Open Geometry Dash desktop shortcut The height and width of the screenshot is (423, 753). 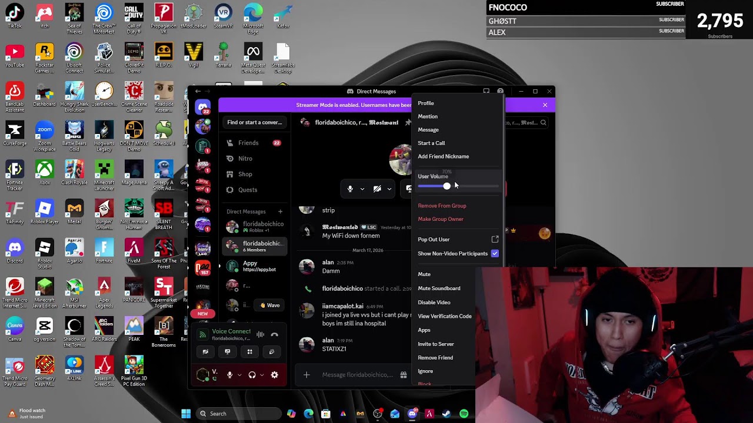[x=45, y=371]
